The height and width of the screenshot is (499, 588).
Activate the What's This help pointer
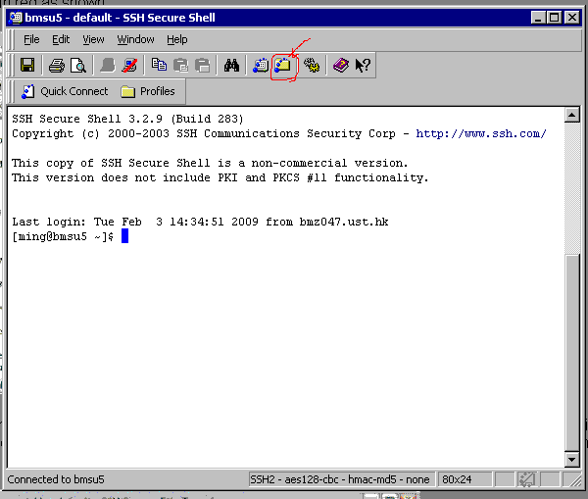click(x=362, y=66)
